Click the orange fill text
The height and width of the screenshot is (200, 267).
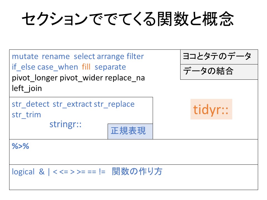click(86, 67)
